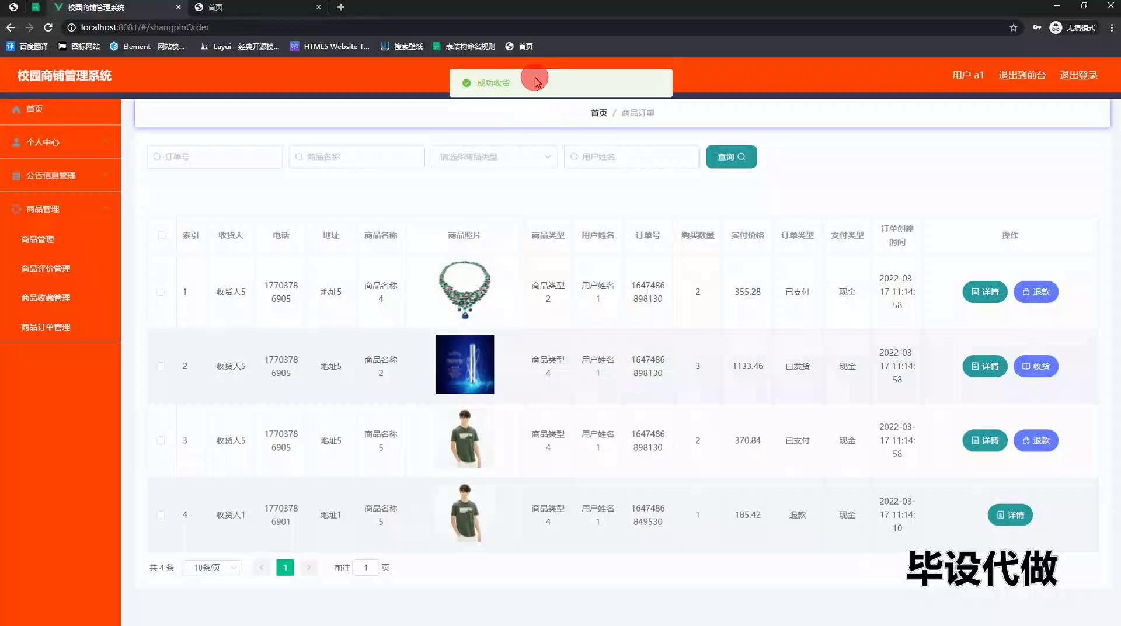Open a new browser tab with plus icon

tap(341, 7)
